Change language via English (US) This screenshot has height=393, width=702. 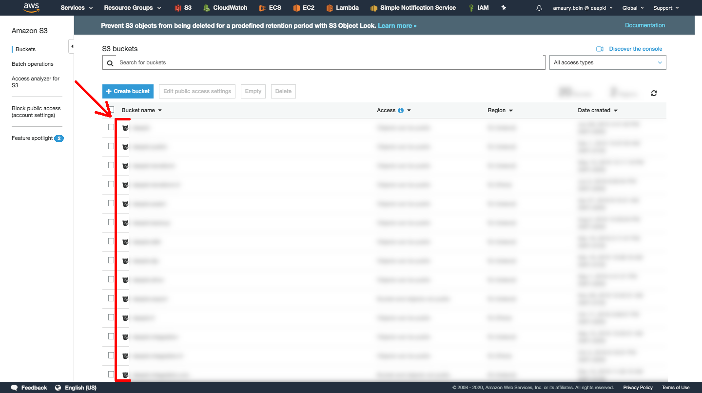tap(76, 388)
